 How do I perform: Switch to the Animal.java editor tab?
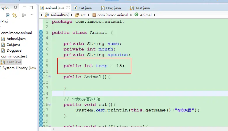[x=55, y=8]
